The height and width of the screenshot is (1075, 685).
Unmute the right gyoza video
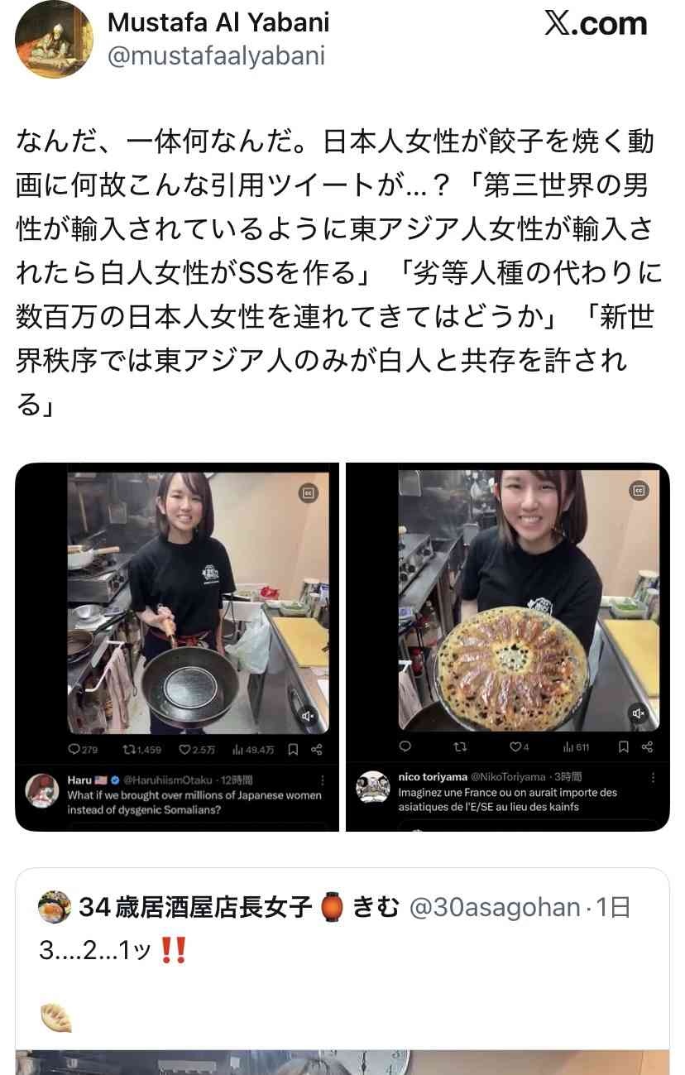click(639, 713)
